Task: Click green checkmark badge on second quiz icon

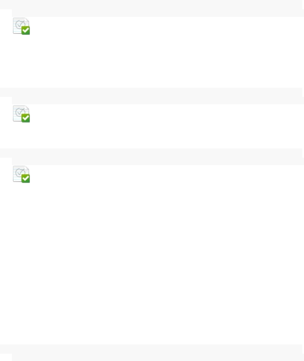Action: tap(26, 118)
